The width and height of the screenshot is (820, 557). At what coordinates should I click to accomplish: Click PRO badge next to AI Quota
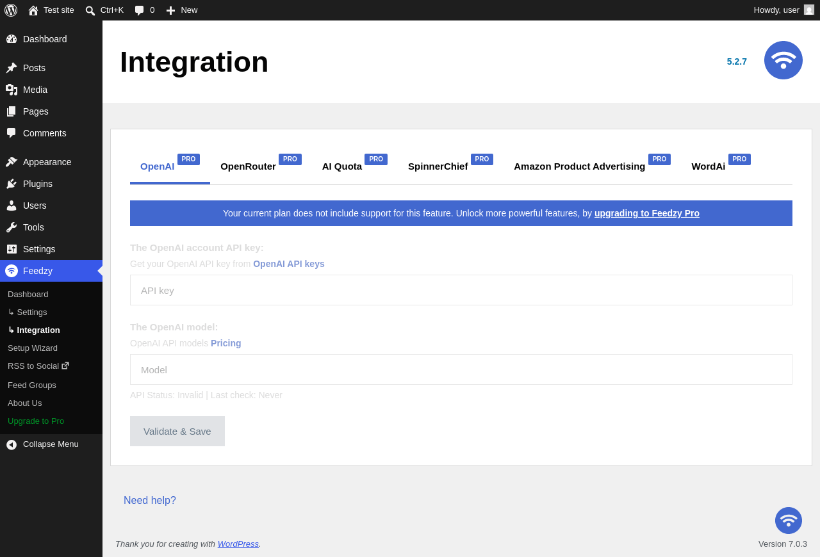point(376,159)
